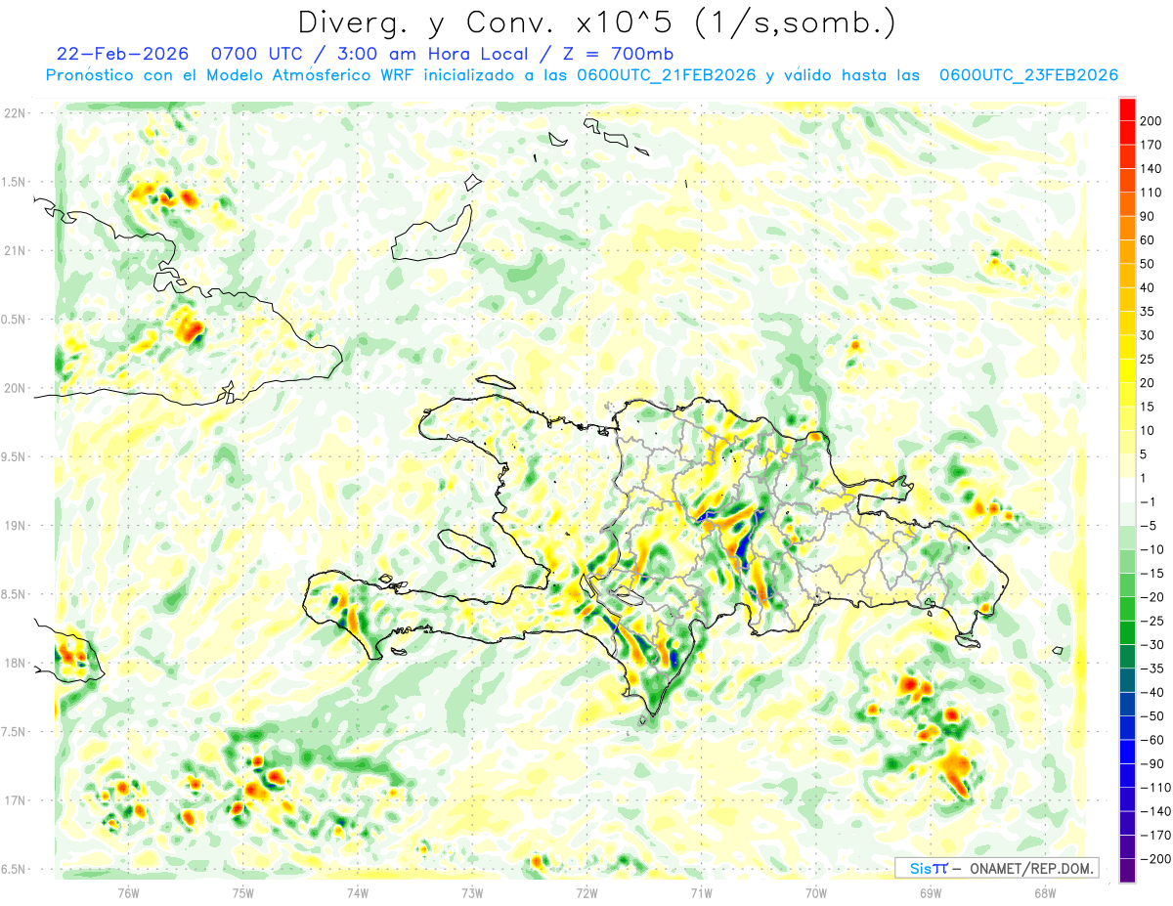
Task: Click the '73W' longitude axis label
Action: (472, 893)
